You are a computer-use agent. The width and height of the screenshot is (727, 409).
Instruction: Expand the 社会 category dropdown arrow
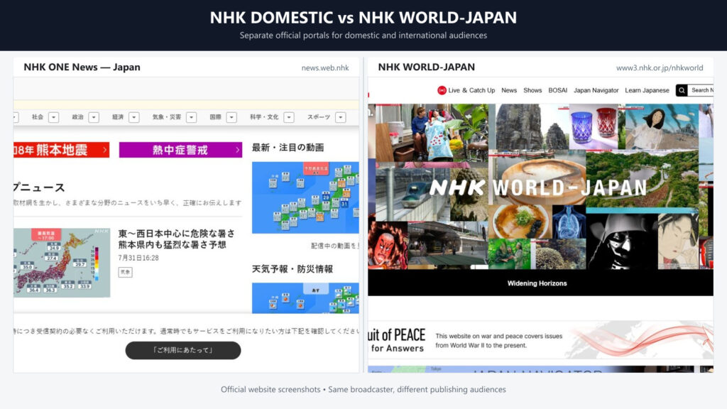[54, 117]
